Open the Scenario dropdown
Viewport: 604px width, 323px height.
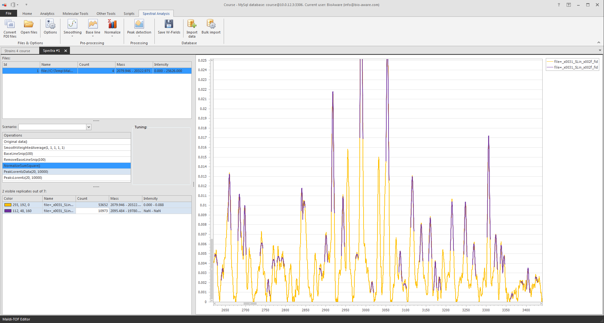[88, 127]
